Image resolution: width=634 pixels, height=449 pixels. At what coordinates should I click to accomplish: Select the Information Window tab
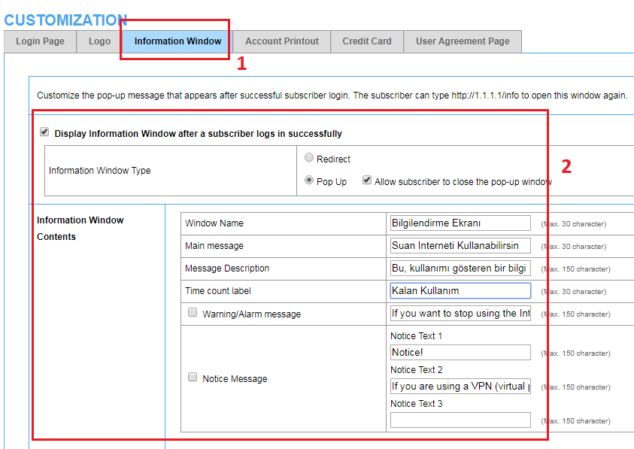(x=177, y=41)
